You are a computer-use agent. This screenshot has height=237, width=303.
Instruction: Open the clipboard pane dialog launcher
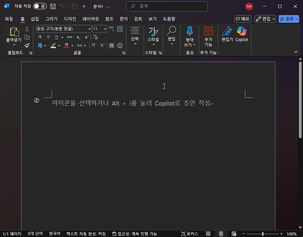click(31, 53)
